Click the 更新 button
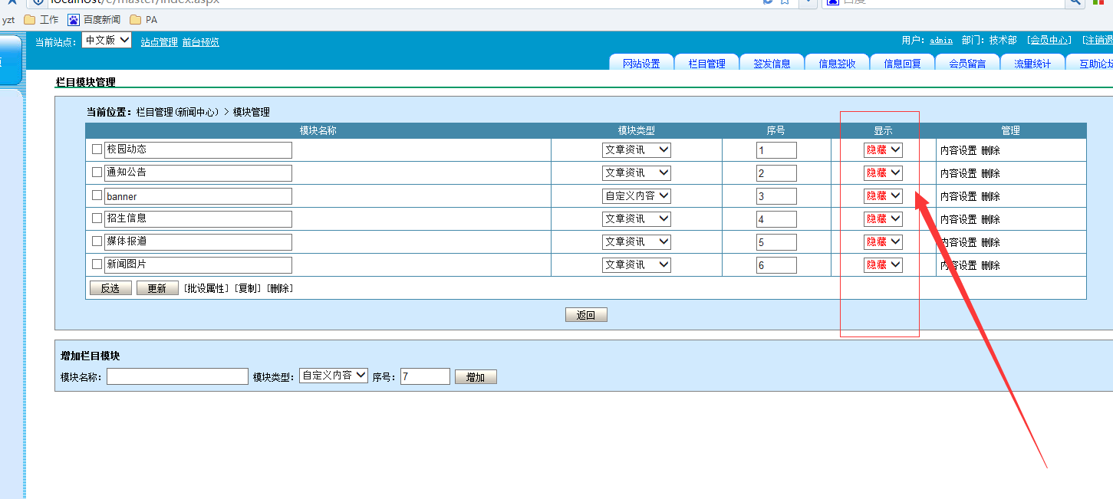Image resolution: width=1113 pixels, height=499 pixels. (x=157, y=288)
